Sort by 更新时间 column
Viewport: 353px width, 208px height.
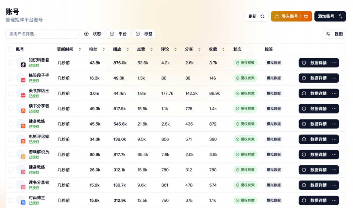[69, 49]
